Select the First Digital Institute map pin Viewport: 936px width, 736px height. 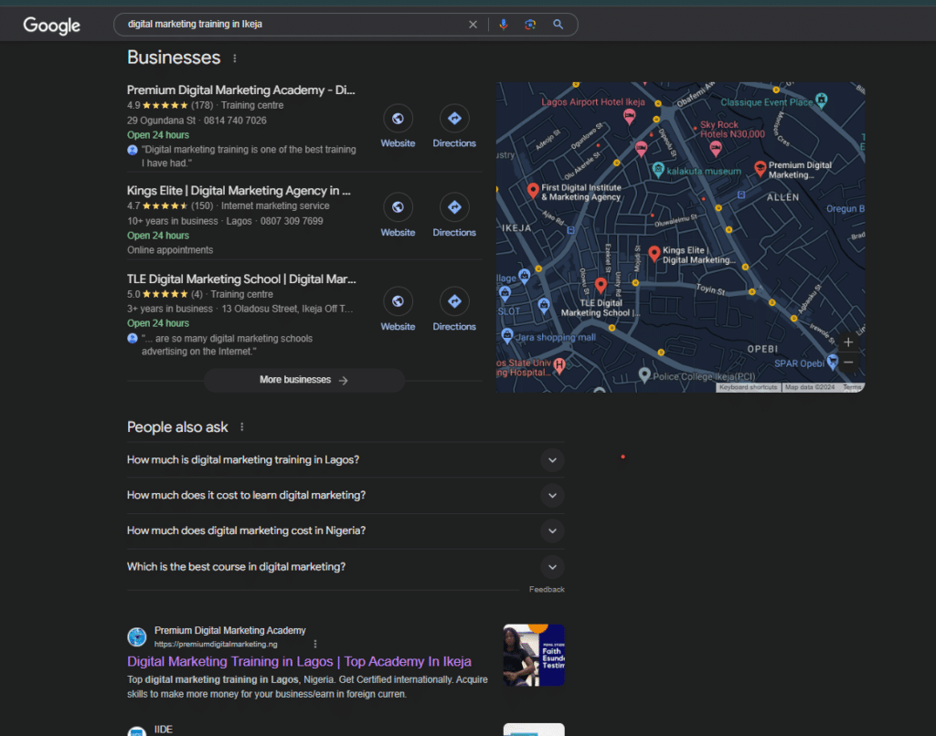tap(533, 191)
